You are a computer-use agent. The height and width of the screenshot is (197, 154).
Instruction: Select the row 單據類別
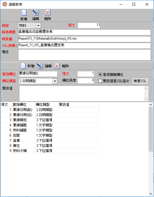tap(50, 120)
